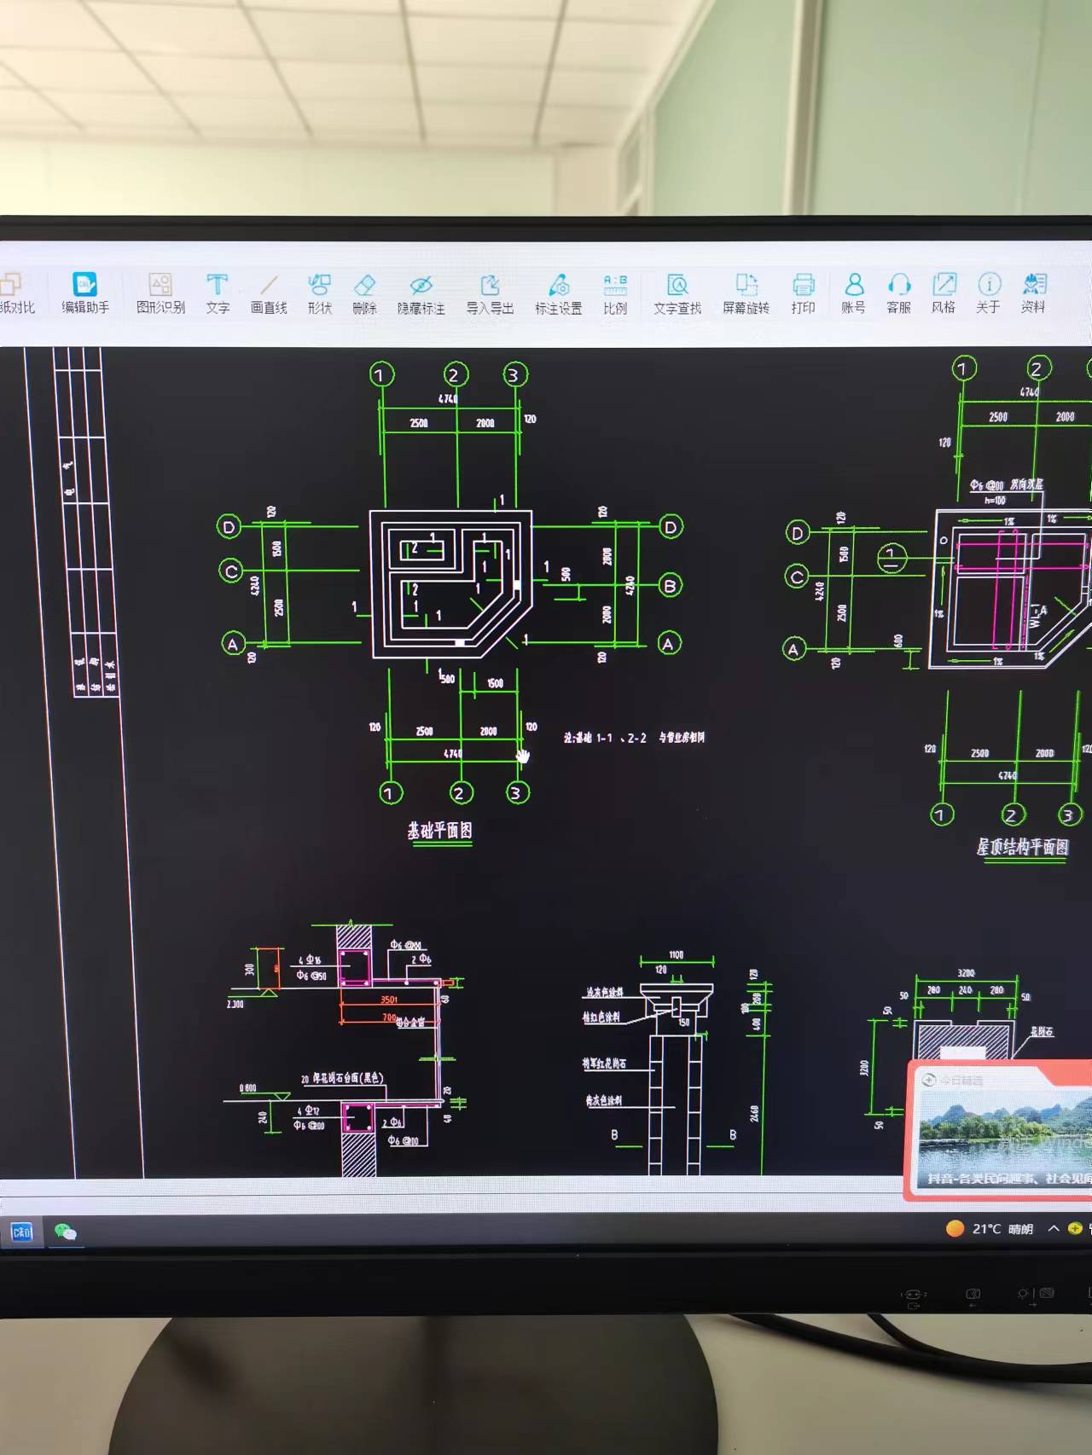Select the 图形识别 shape recognition tool
This screenshot has height=1455, width=1092.
[x=160, y=293]
